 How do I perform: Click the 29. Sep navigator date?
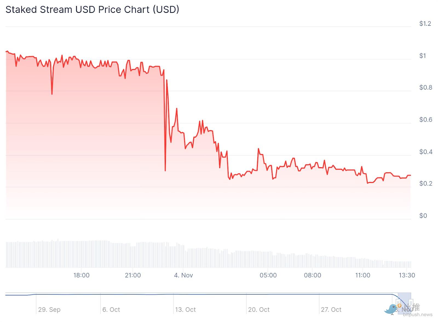[x=49, y=310]
